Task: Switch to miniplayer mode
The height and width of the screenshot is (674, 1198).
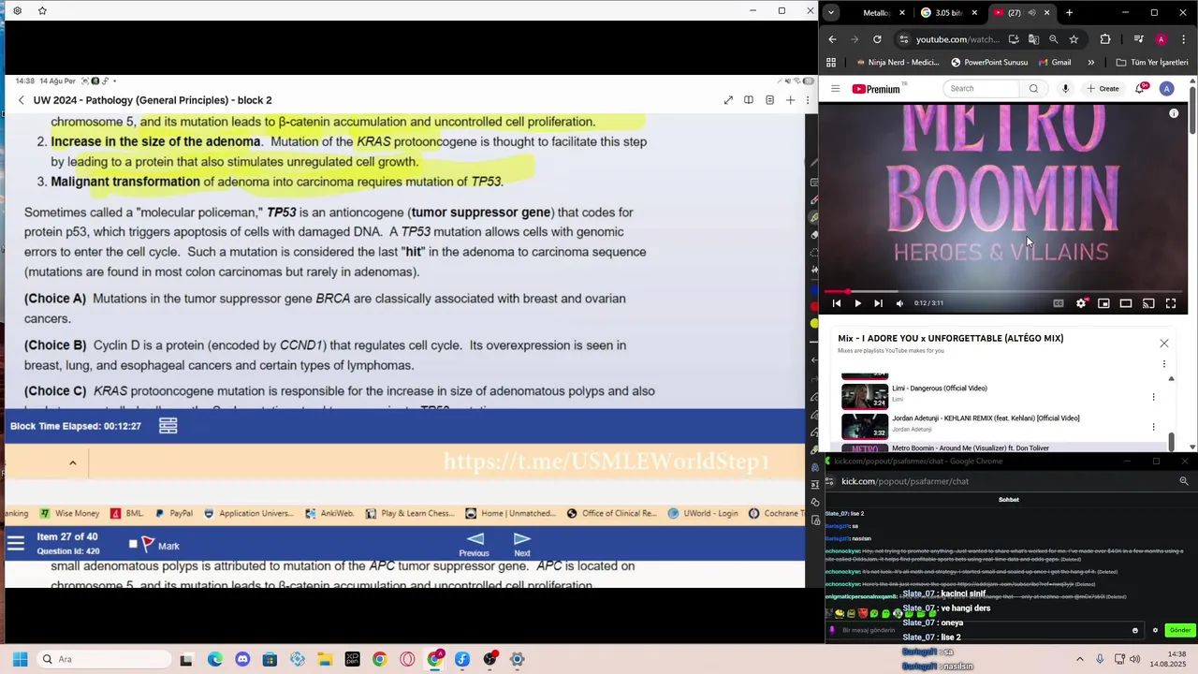Action: click(1103, 303)
